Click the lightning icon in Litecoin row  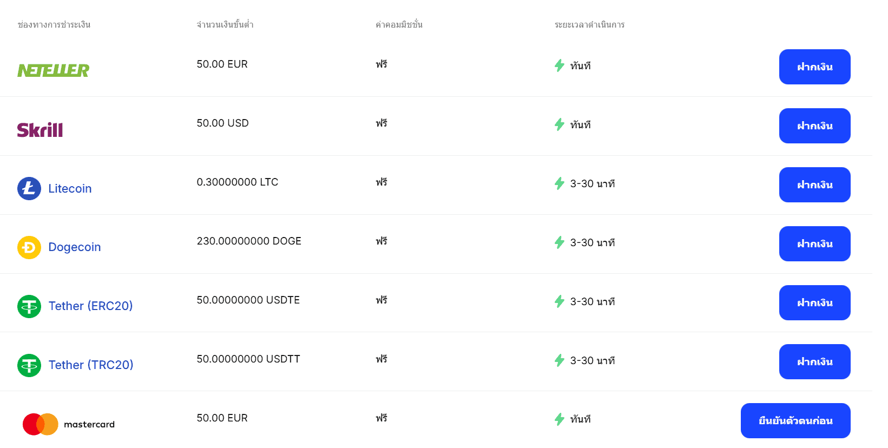[x=560, y=183]
